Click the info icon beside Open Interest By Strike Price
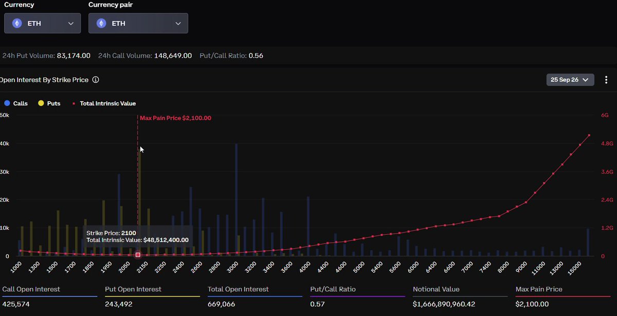617x316 pixels. click(96, 80)
